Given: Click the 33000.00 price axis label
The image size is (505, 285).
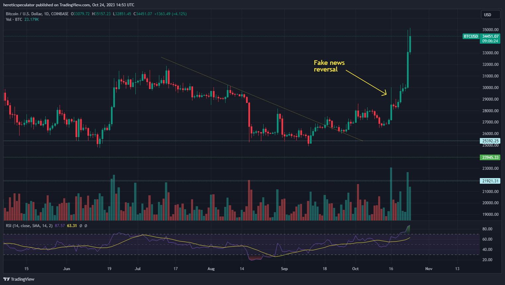Looking at the screenshot, I should 490,53.
